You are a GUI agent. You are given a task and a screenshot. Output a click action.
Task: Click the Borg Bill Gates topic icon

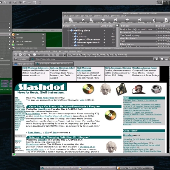(x=139, y=89)
